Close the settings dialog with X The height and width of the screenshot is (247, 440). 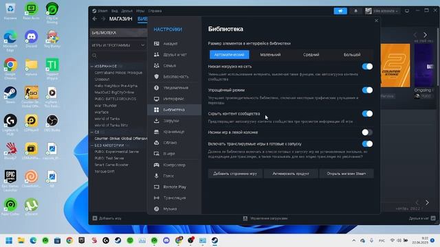tap(376, 21)
